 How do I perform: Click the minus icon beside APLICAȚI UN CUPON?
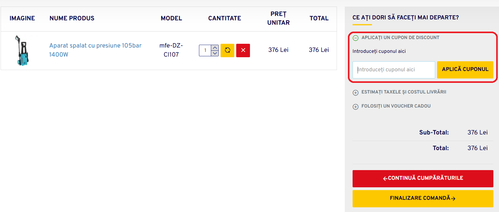pyautogui.click(x=355, y=38)
